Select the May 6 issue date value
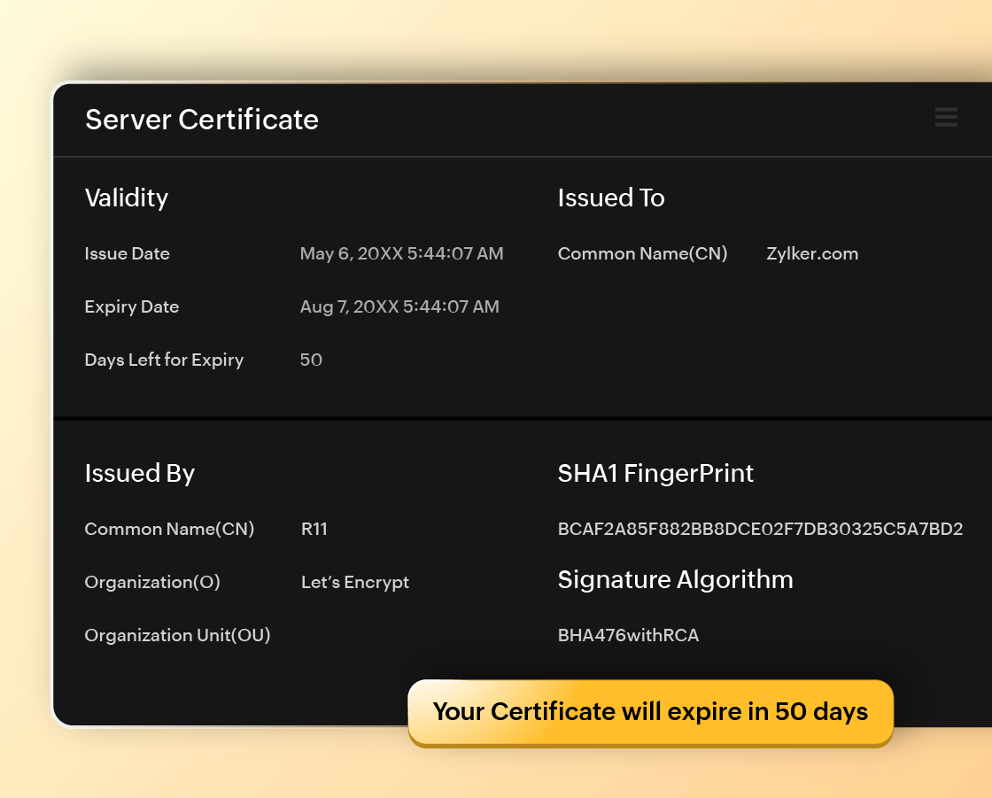The width and height of the screenshot is (992, 798). pyautogui.click(x=401, y=253)
